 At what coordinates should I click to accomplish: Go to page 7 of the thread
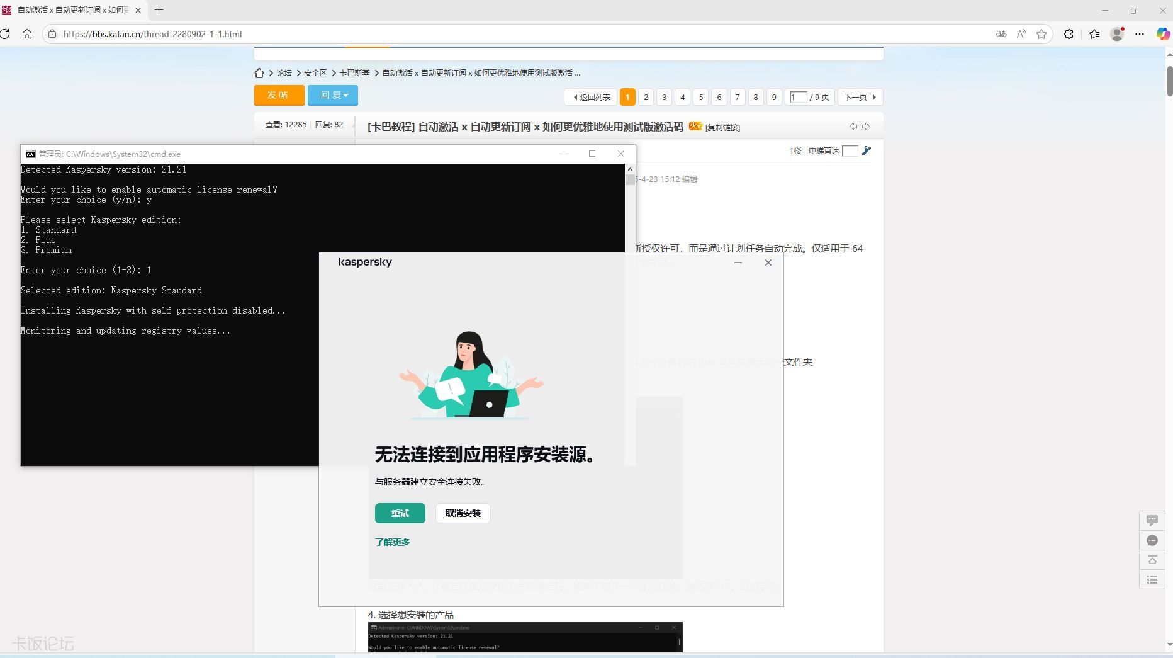point(737,97)
